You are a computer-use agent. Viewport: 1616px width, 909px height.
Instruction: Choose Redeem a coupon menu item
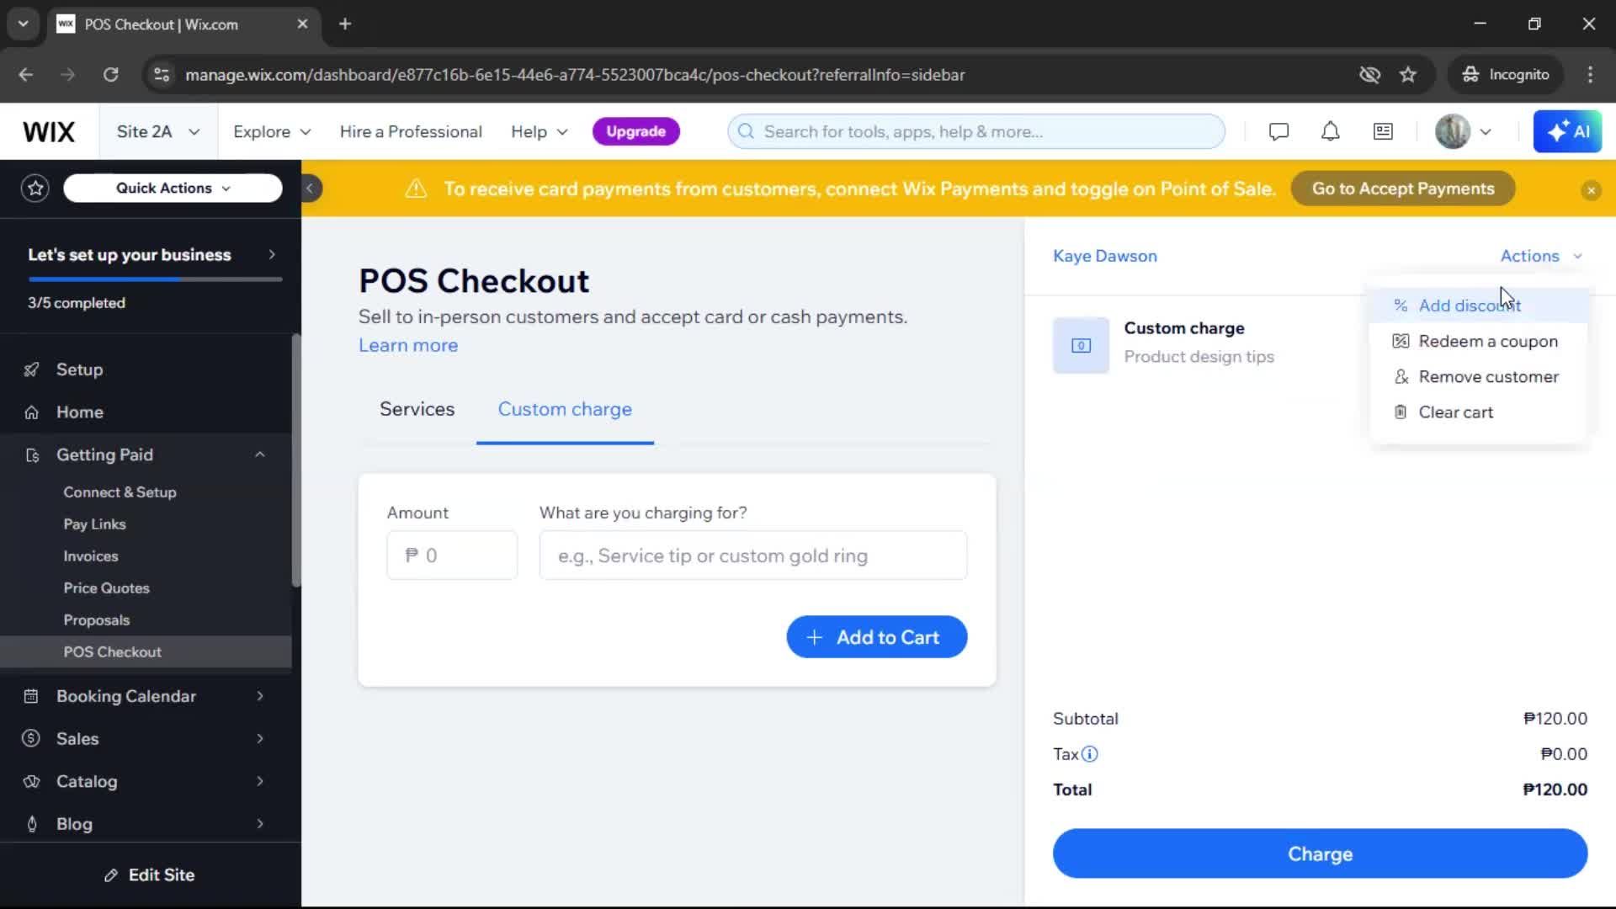(1479, 341)
